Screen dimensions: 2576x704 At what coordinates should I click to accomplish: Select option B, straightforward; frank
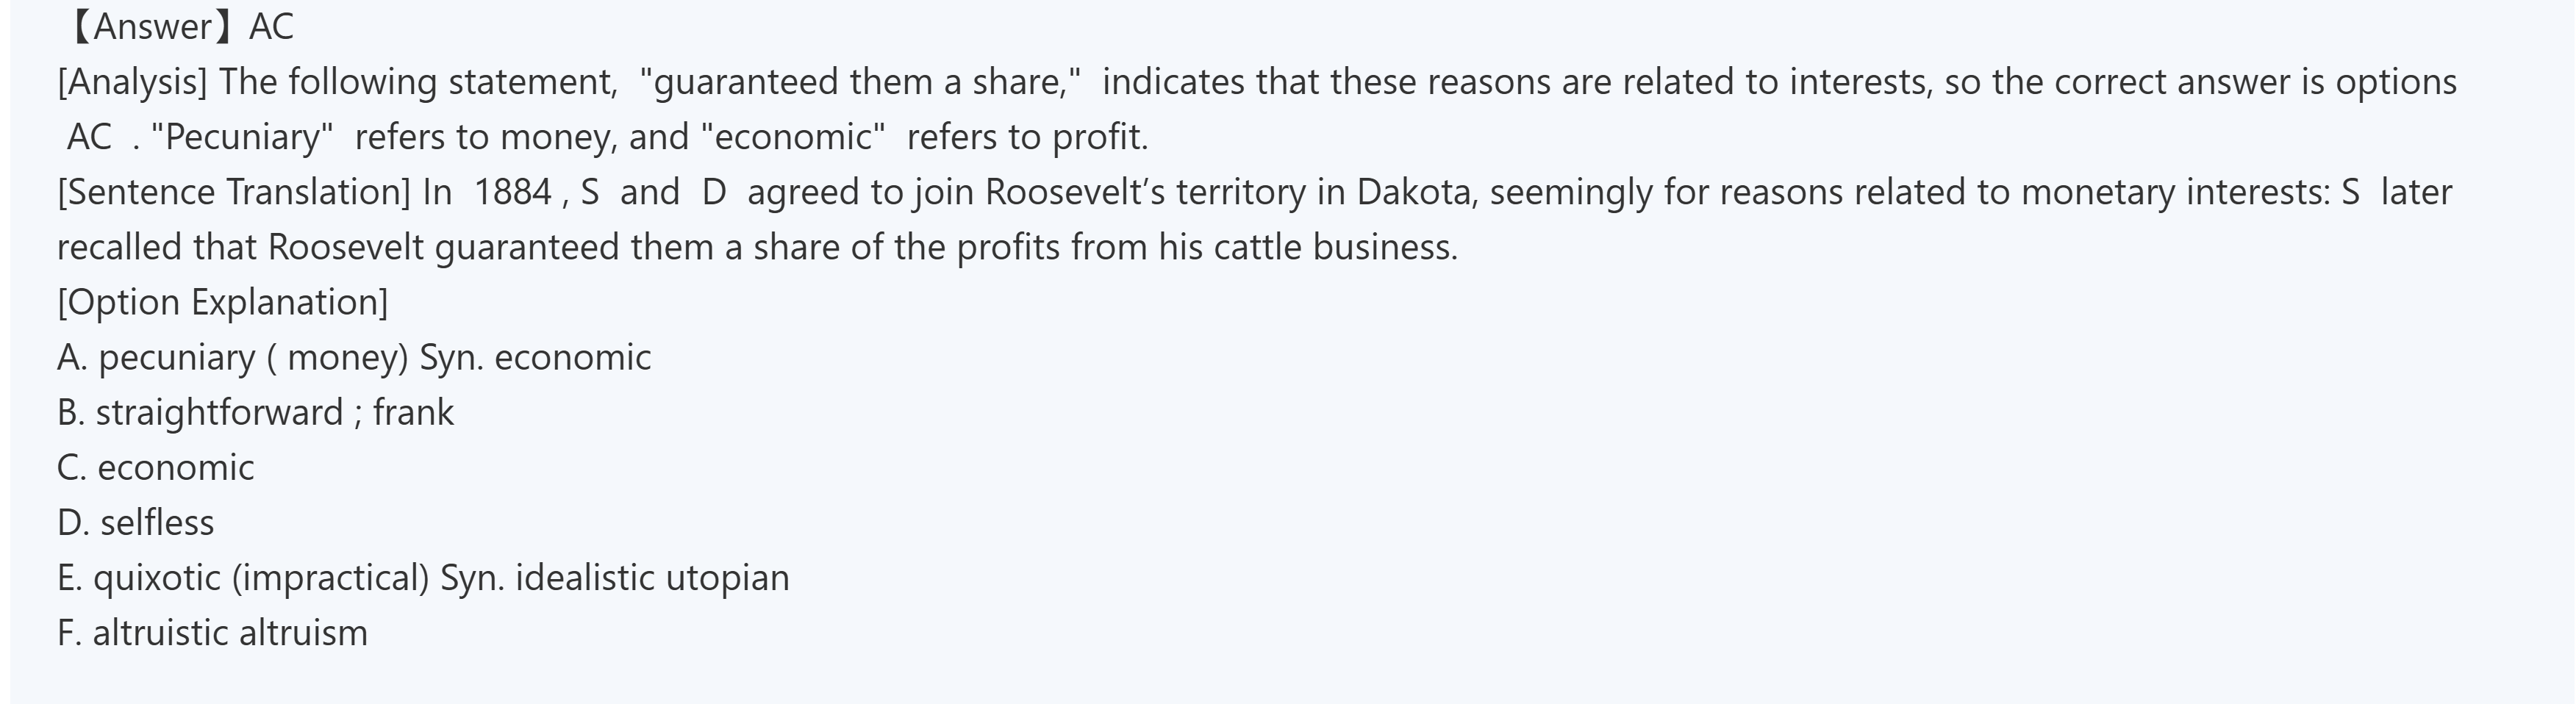(255, 412)
